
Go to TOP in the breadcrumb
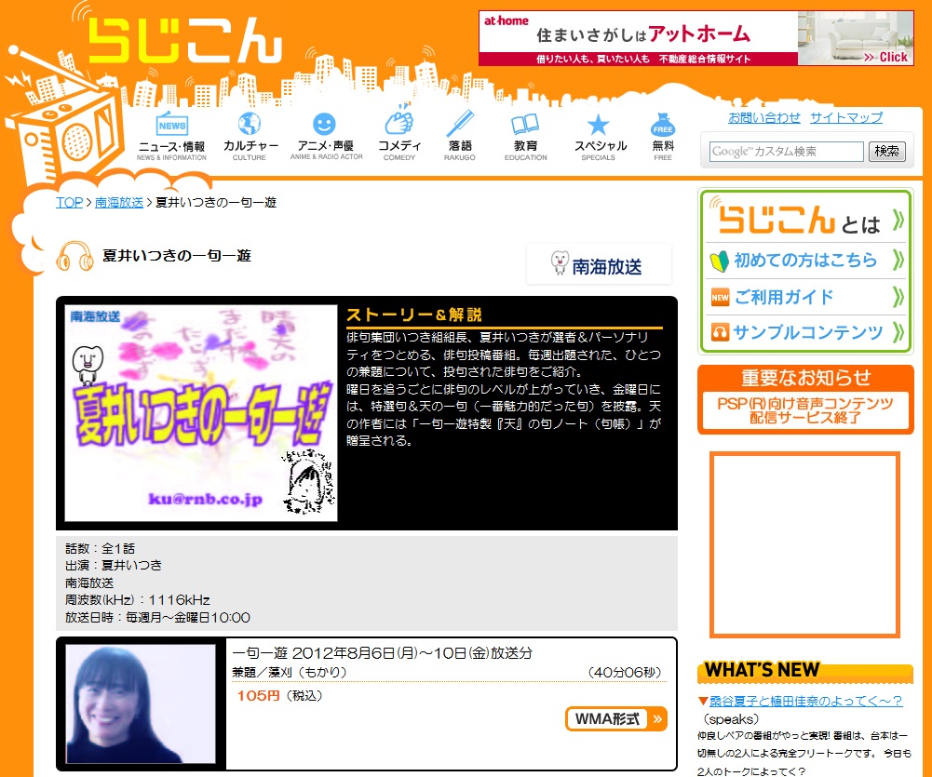[69, 203]
